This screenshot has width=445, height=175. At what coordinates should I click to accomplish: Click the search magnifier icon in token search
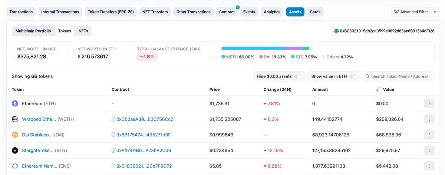[367, 76]
